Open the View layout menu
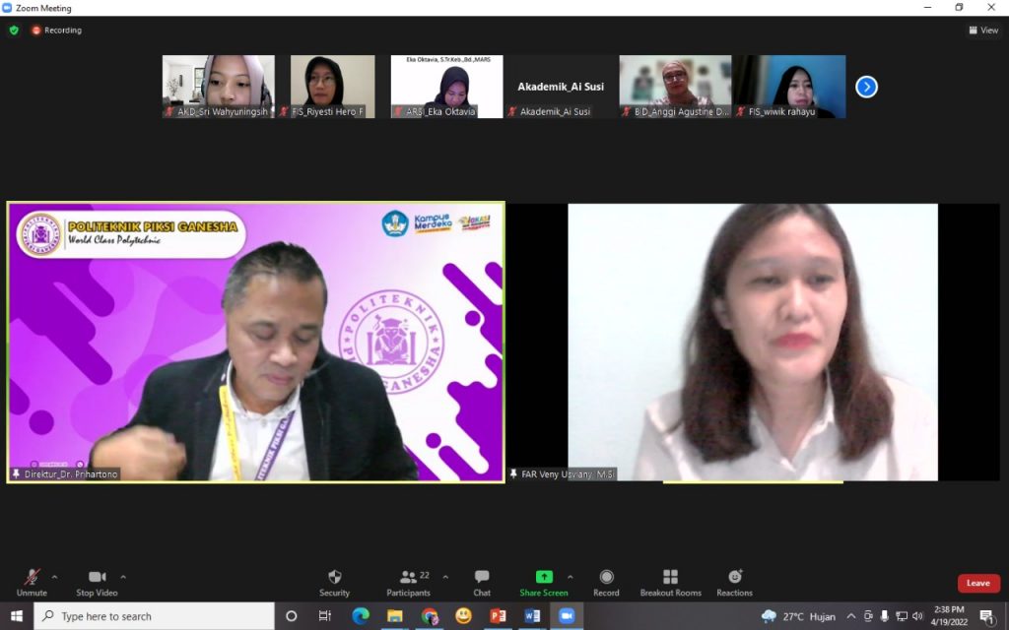Screen dimensions: 1009x630 tap(983, 31)
